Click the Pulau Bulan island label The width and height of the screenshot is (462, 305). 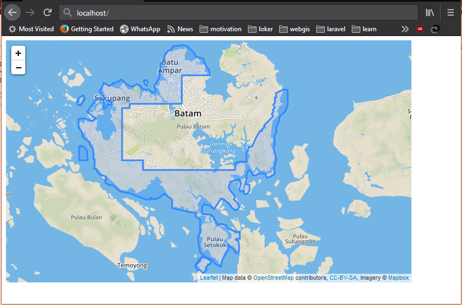pos(87,217)
